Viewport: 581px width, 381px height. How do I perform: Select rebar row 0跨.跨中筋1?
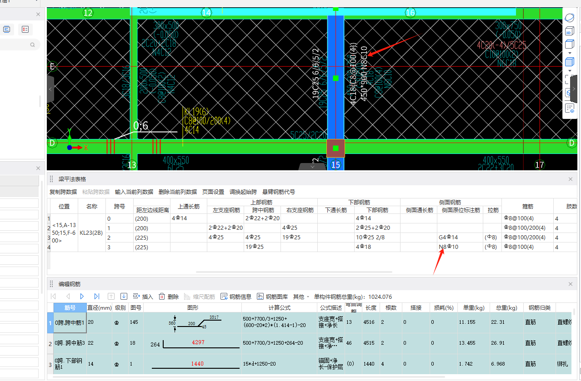[70, 323]
